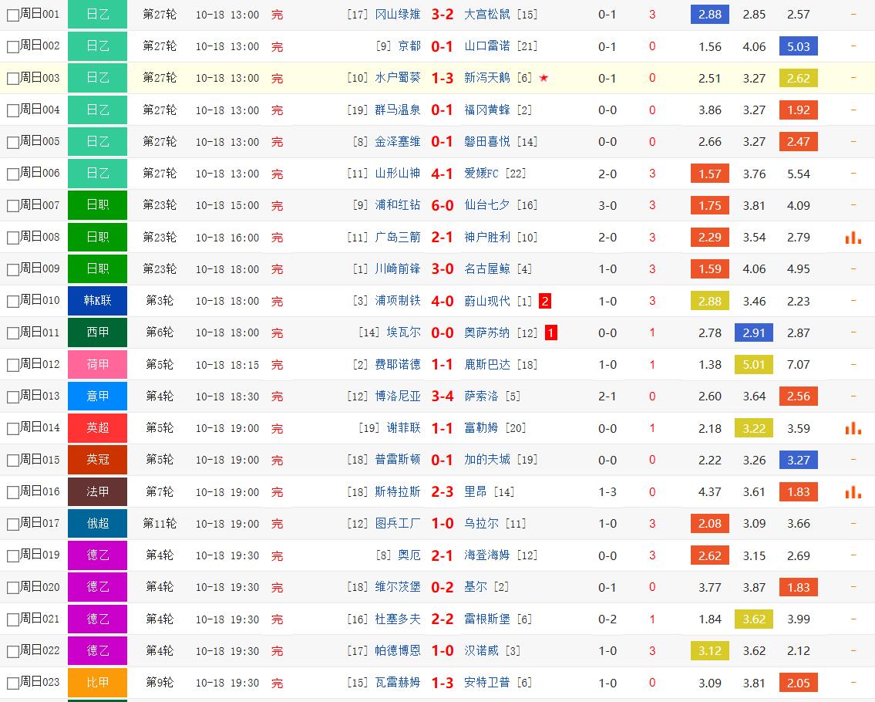Open team link 萨索洛
The image size is (875, 702).
(x=481, y=396)
